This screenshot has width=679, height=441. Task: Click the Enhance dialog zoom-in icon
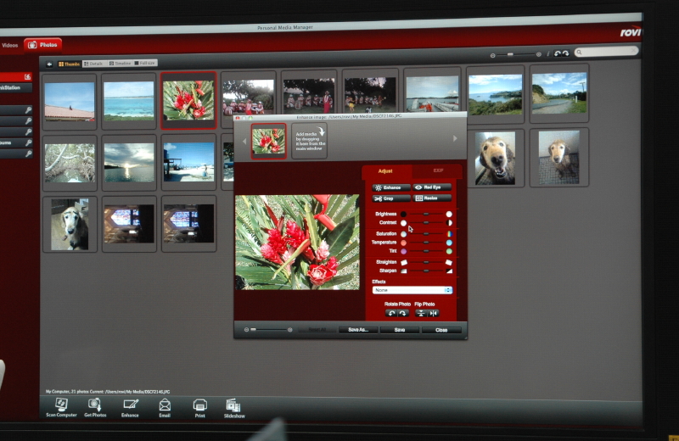point(289,330)
